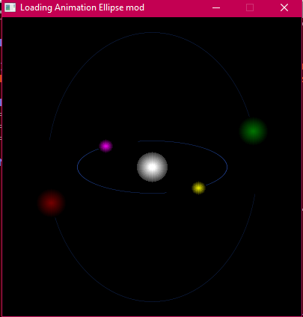Click the red glowing orb
Viewport: 303px width, 317px height.
pos(52,203)
